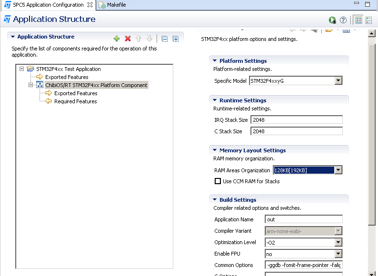Open the RAM Areas Organization dropdown
The image size is (378, 276).
338,170
